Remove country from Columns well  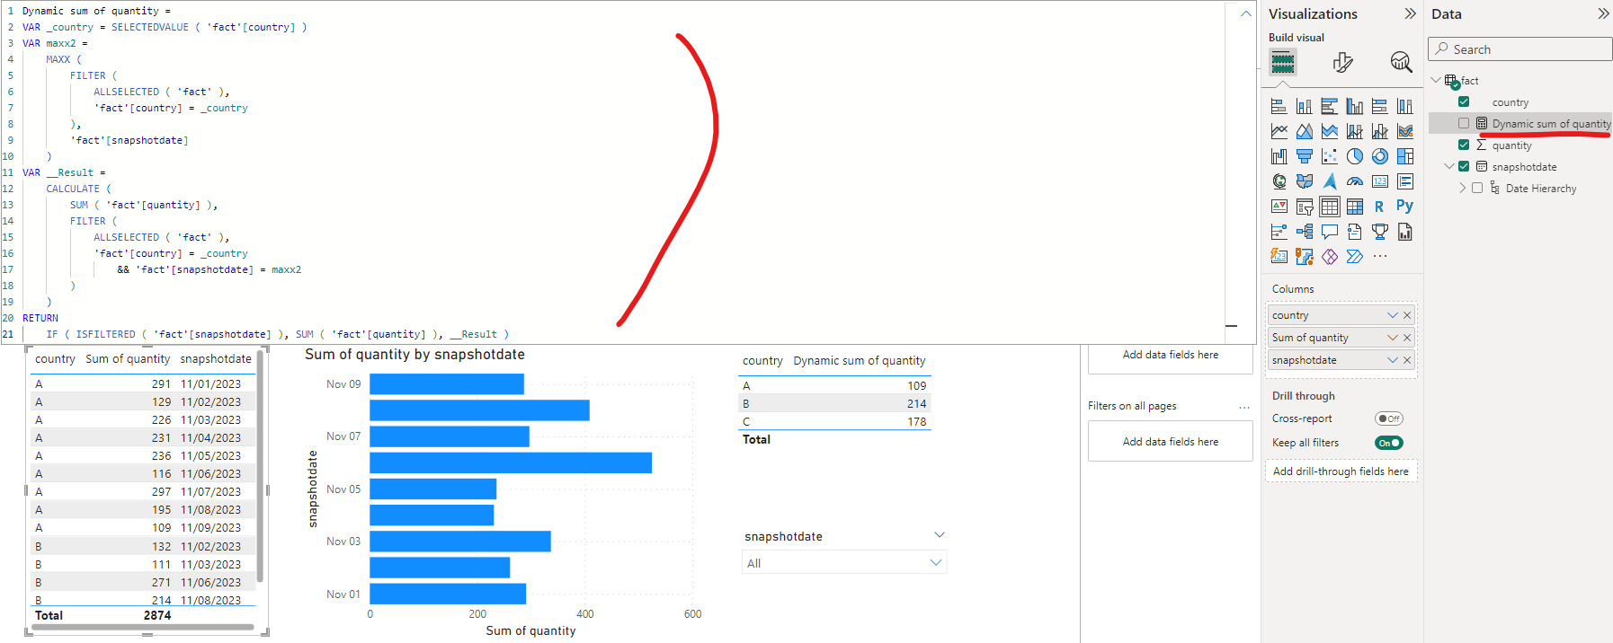pos(1407,315)
